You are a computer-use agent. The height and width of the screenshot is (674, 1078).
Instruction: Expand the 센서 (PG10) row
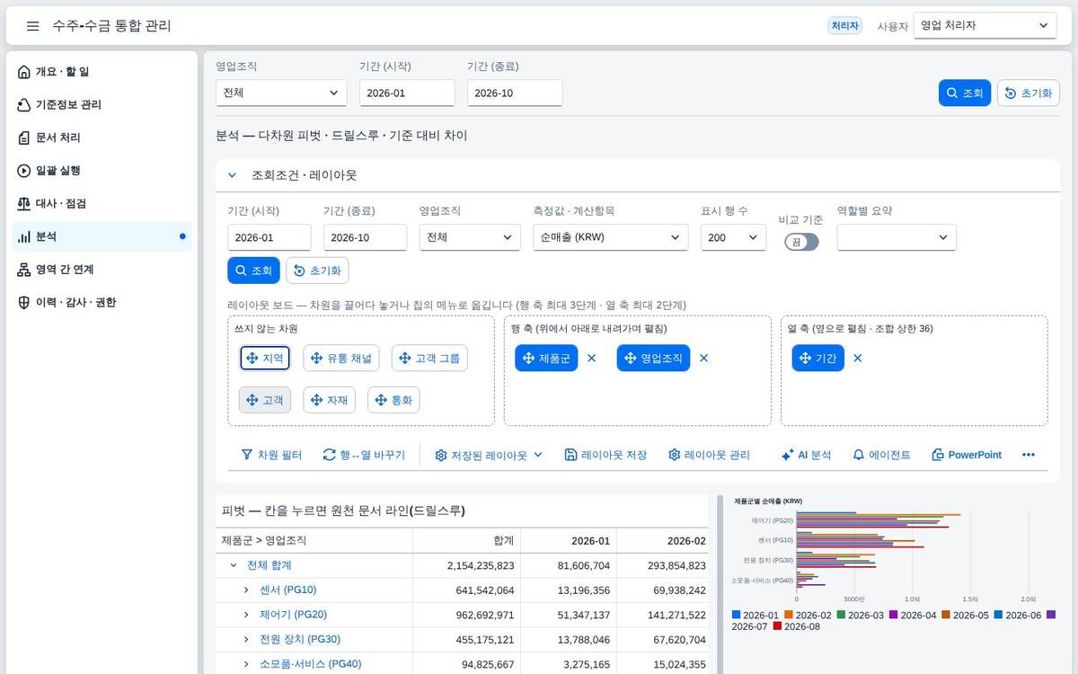point(246,590)
